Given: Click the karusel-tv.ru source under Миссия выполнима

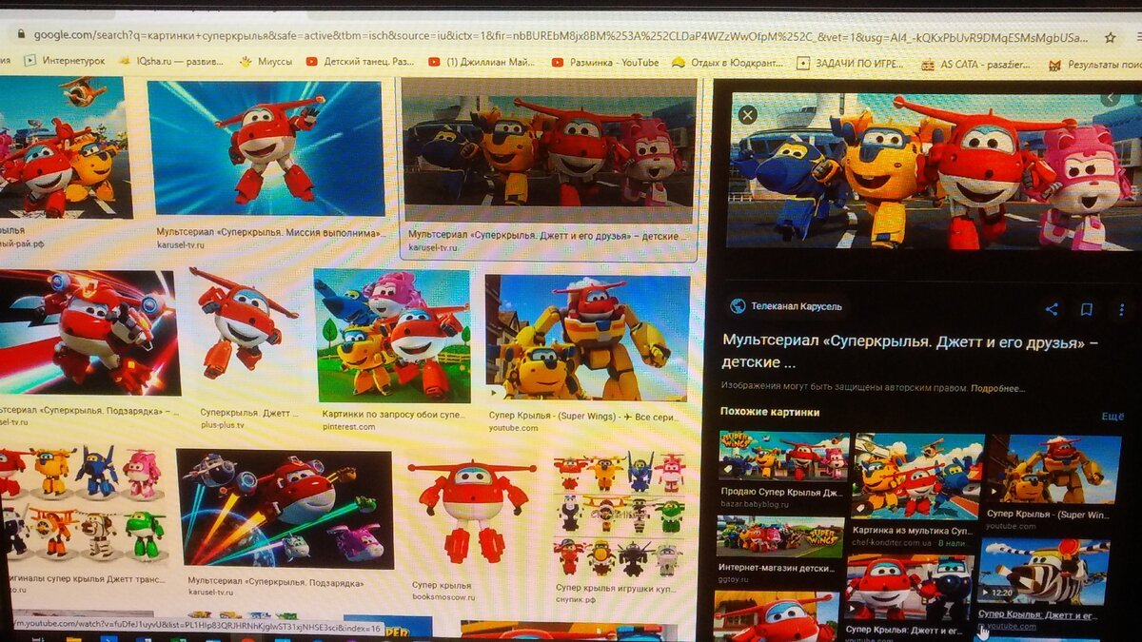Looking at the screenshot, I should tap(181, 244).
